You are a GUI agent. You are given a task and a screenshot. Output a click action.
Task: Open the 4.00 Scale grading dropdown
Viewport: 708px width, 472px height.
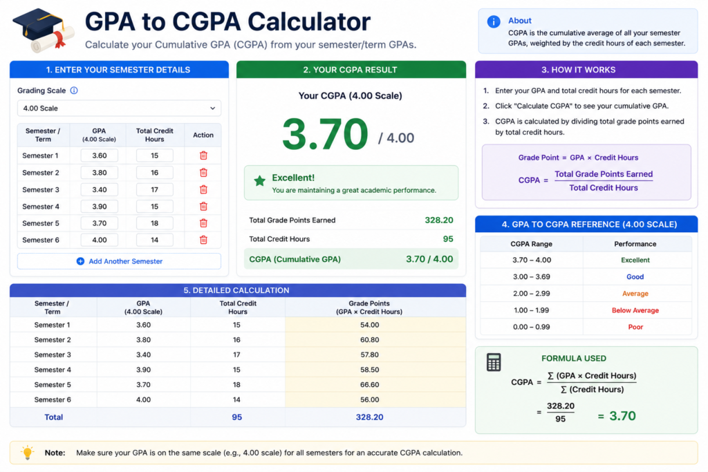pos(119,108)
